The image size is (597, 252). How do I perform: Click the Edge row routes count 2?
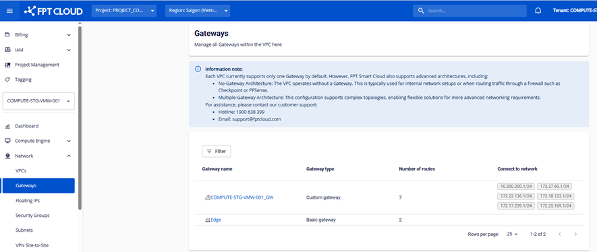[400, 220]
